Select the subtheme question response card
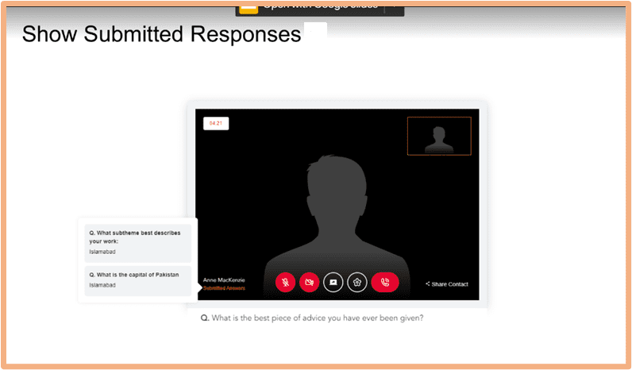The height and width of the screenshot is (370, 632). click(137, 244)
